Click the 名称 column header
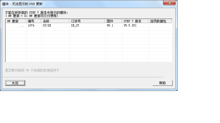Screen dimensions: 220x123 (55, 21)
